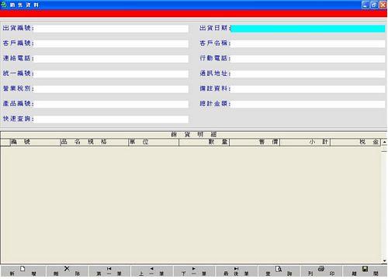Click the 單位 column header
This screenshot has height=279, width=388.
(154, 142)
